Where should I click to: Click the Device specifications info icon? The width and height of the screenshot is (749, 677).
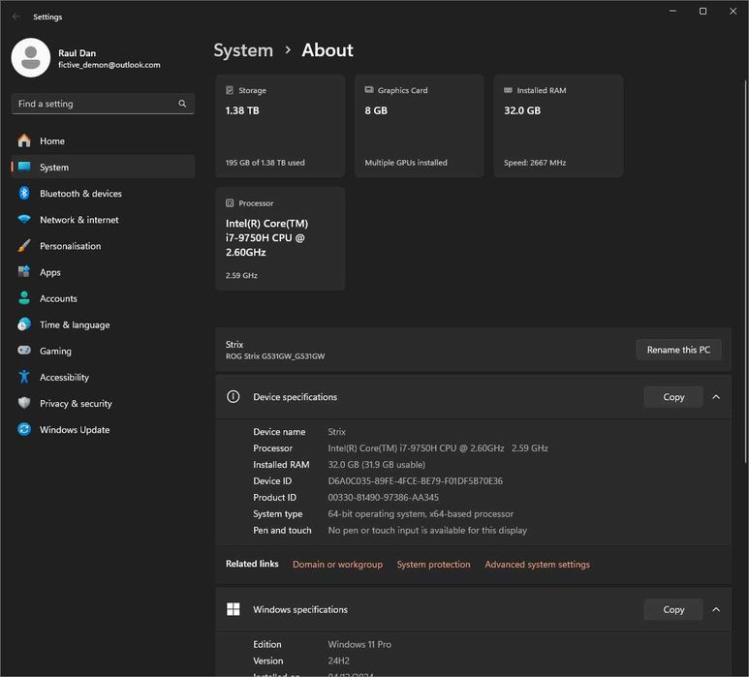234,397
